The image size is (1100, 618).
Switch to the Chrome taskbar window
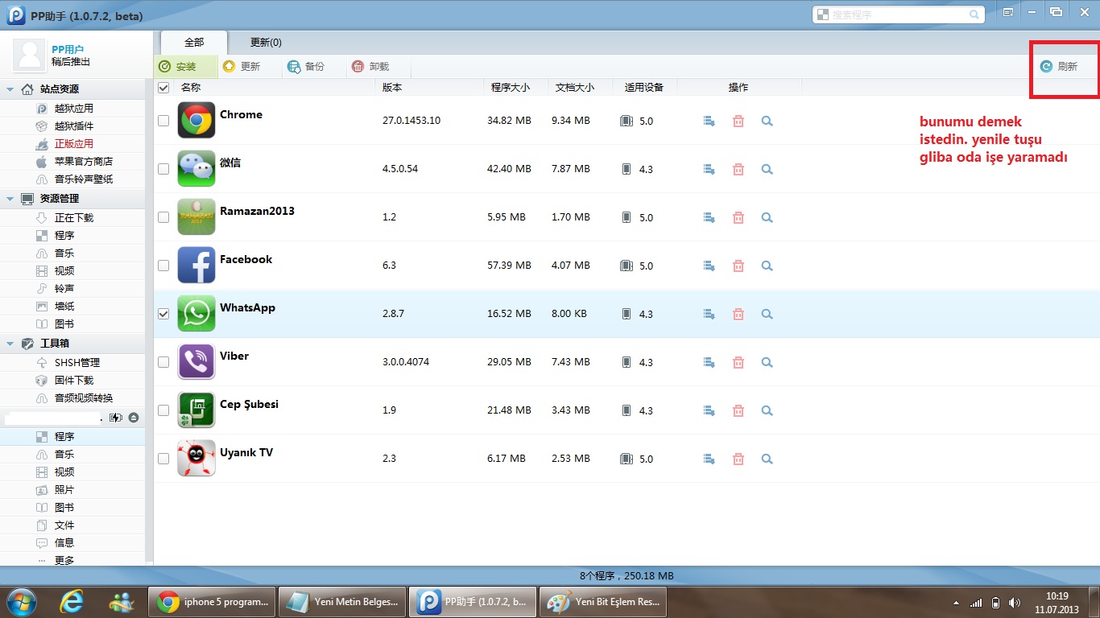(x=212, y=601)
